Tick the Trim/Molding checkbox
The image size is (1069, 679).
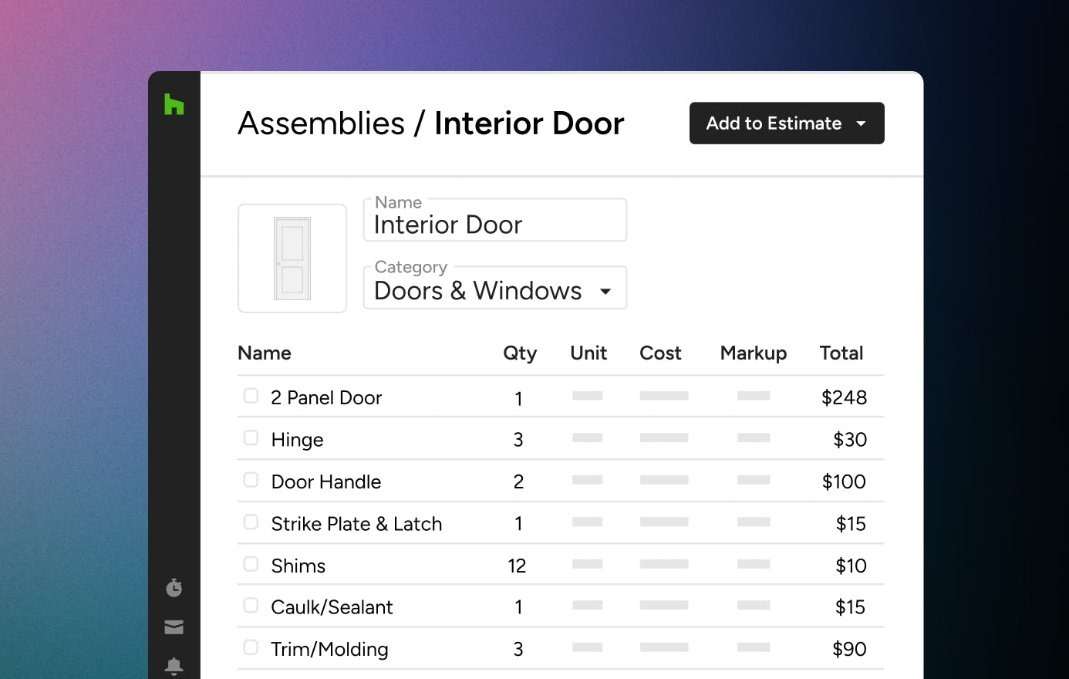pyautogui.click(x=251, y=647)
